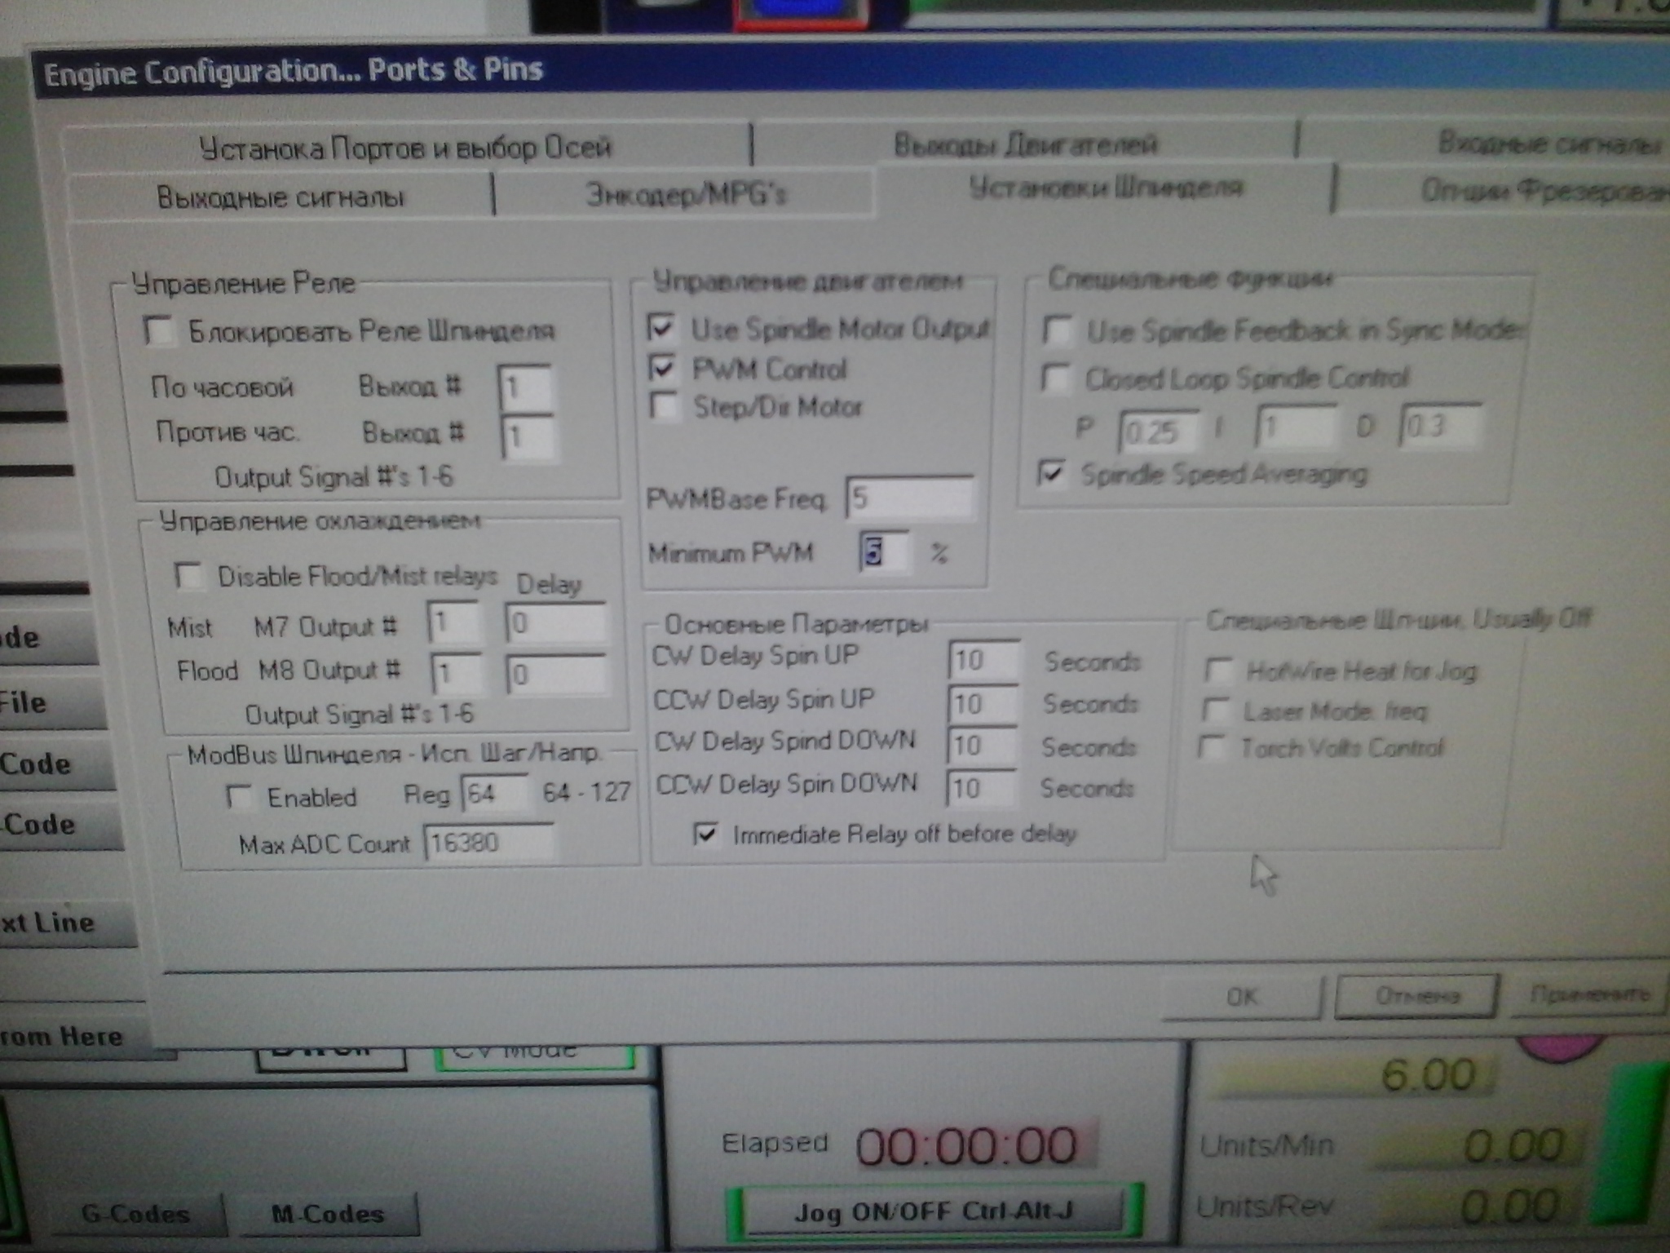Toggle 'Use Spindle Motor Output' checkbox
This screenshot has height=1253, width=1670.
tap(661, 328)
